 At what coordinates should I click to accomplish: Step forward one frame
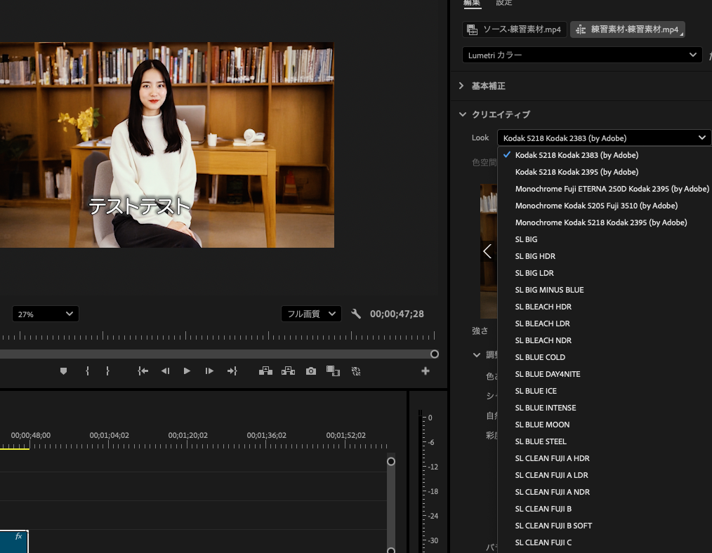[209, 371]
